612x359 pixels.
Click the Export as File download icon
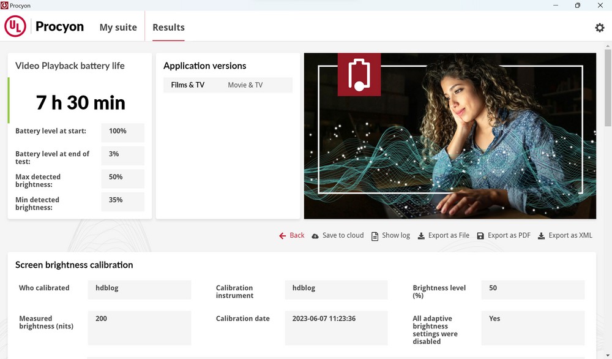421,236
